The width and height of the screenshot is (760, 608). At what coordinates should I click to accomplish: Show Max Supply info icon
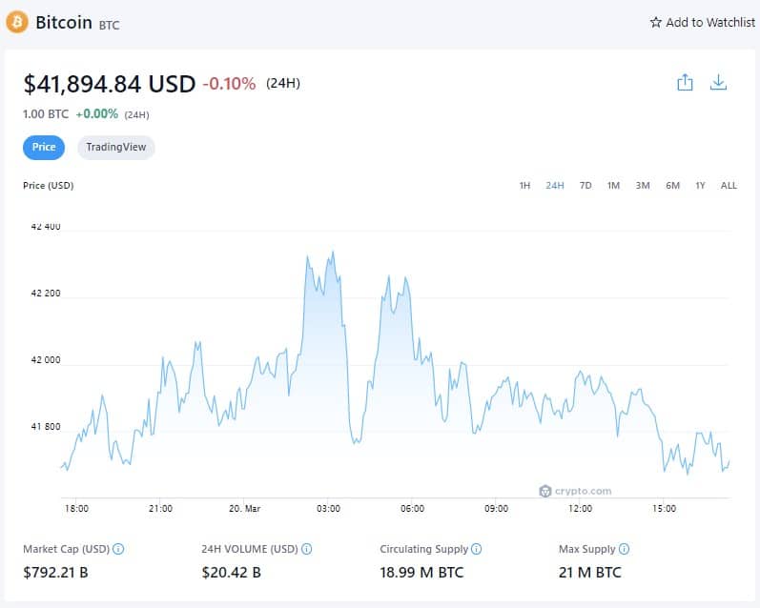(625, 549)
